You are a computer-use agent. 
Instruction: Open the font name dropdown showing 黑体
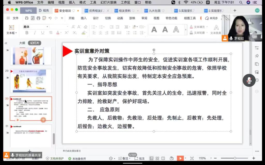pos(36,27)
